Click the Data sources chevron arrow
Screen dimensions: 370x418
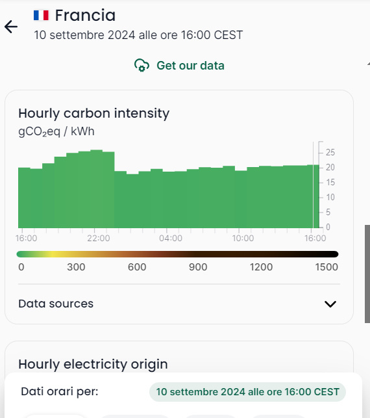tap(330, 304)
